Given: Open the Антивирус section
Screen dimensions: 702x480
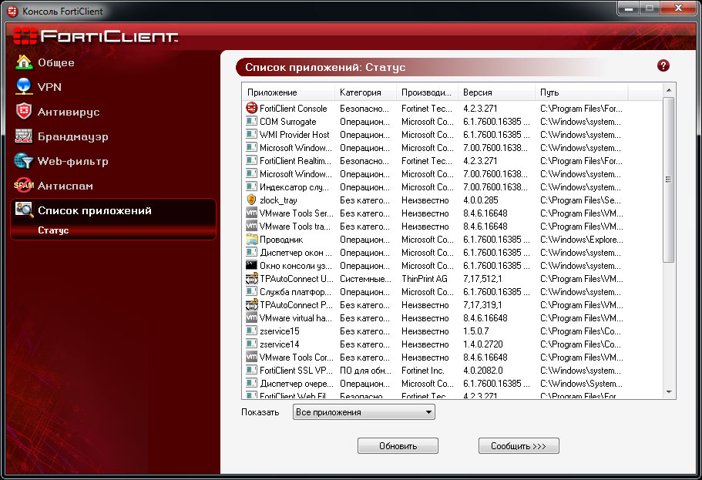Looking at the screenshot, I should tap(68, 112).
